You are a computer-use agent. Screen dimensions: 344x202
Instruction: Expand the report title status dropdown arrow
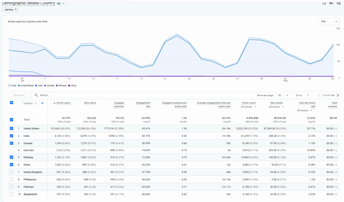click(x=63, y=3)
